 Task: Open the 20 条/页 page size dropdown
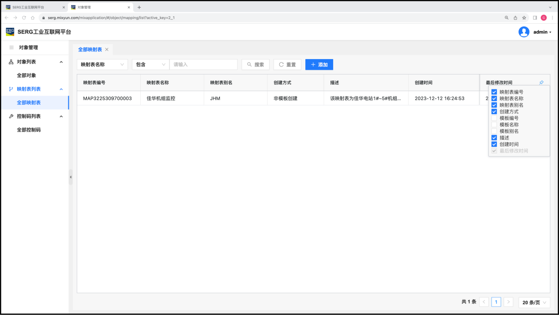[x=534, y=302]
